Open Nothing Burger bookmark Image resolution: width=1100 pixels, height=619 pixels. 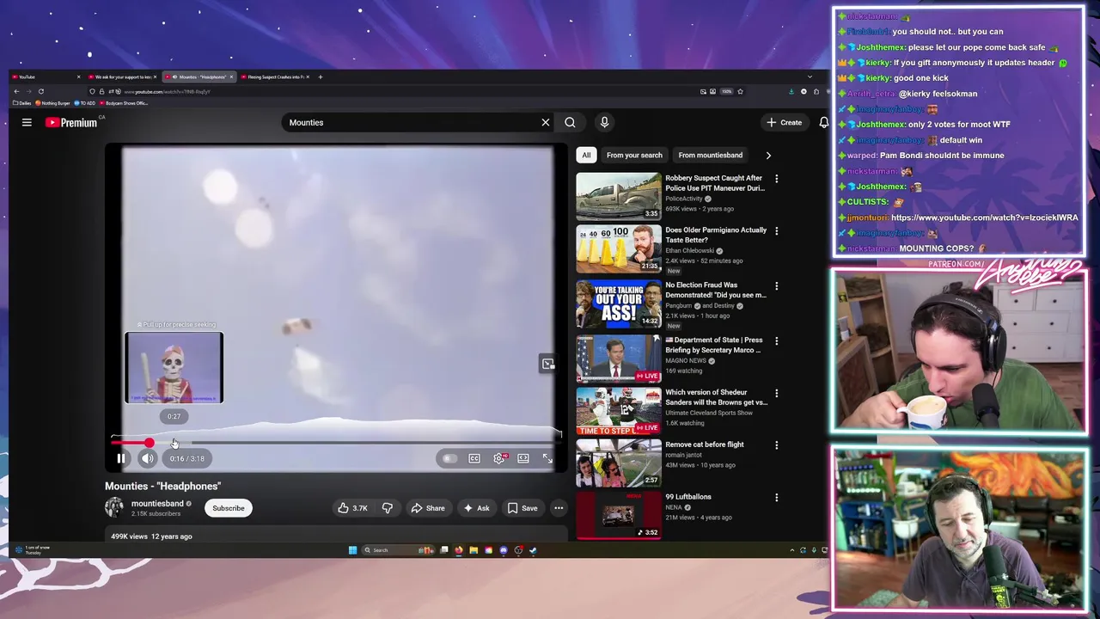pos(53,103)
